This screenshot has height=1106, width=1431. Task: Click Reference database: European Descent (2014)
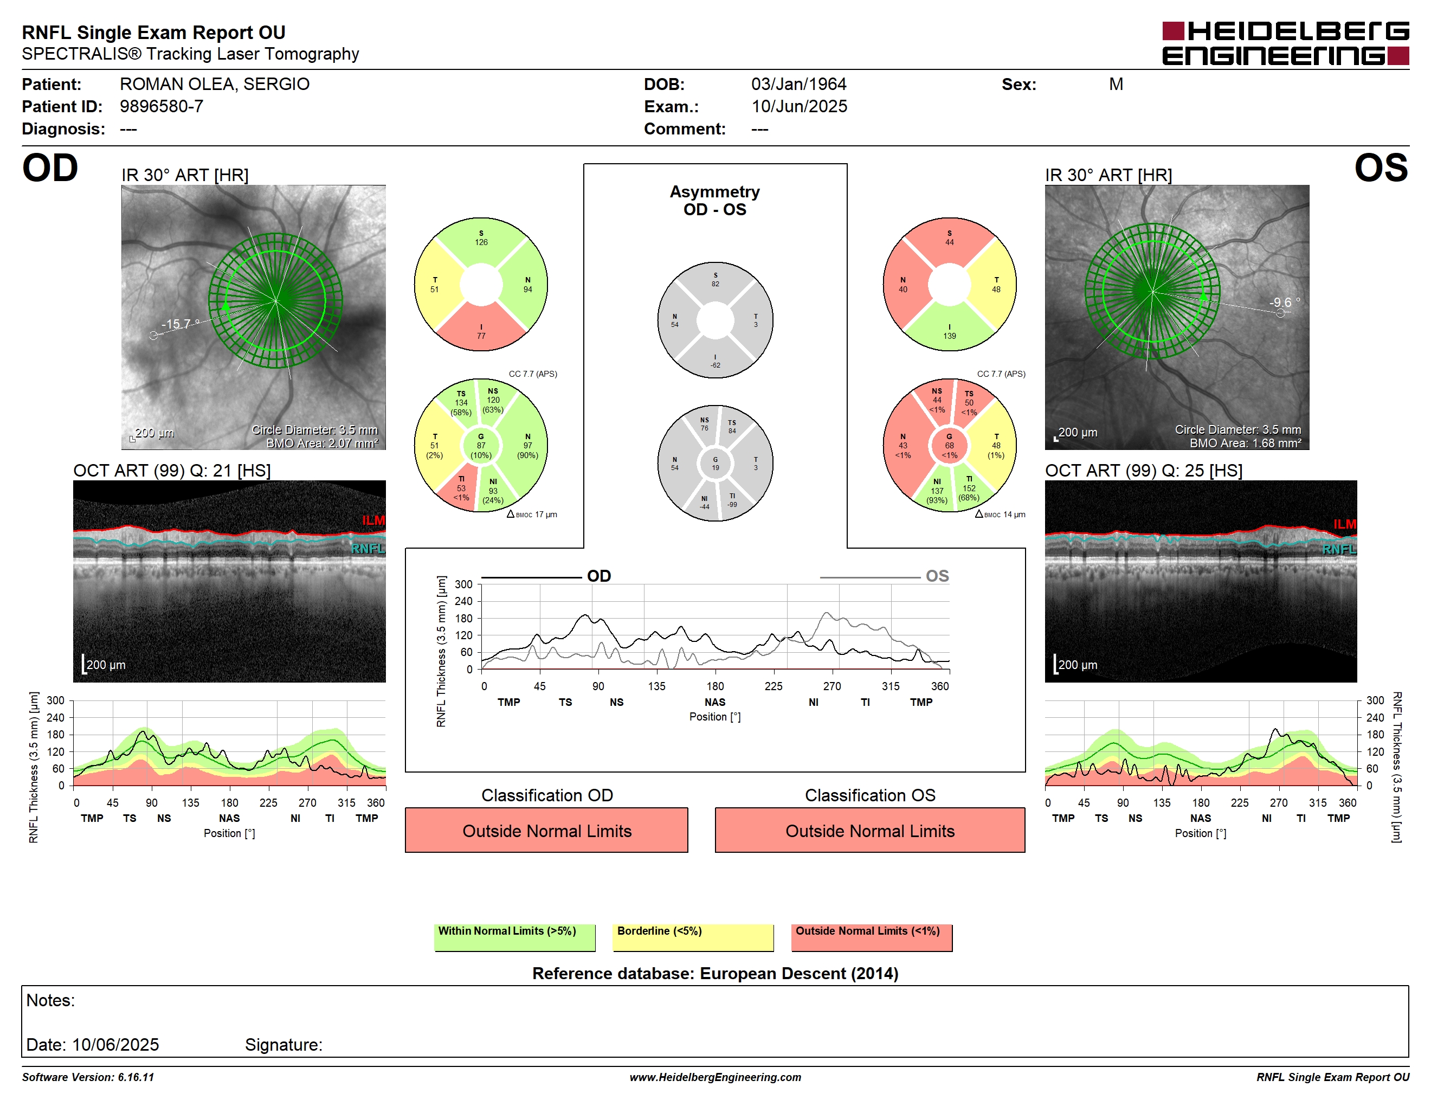point(715,973)
